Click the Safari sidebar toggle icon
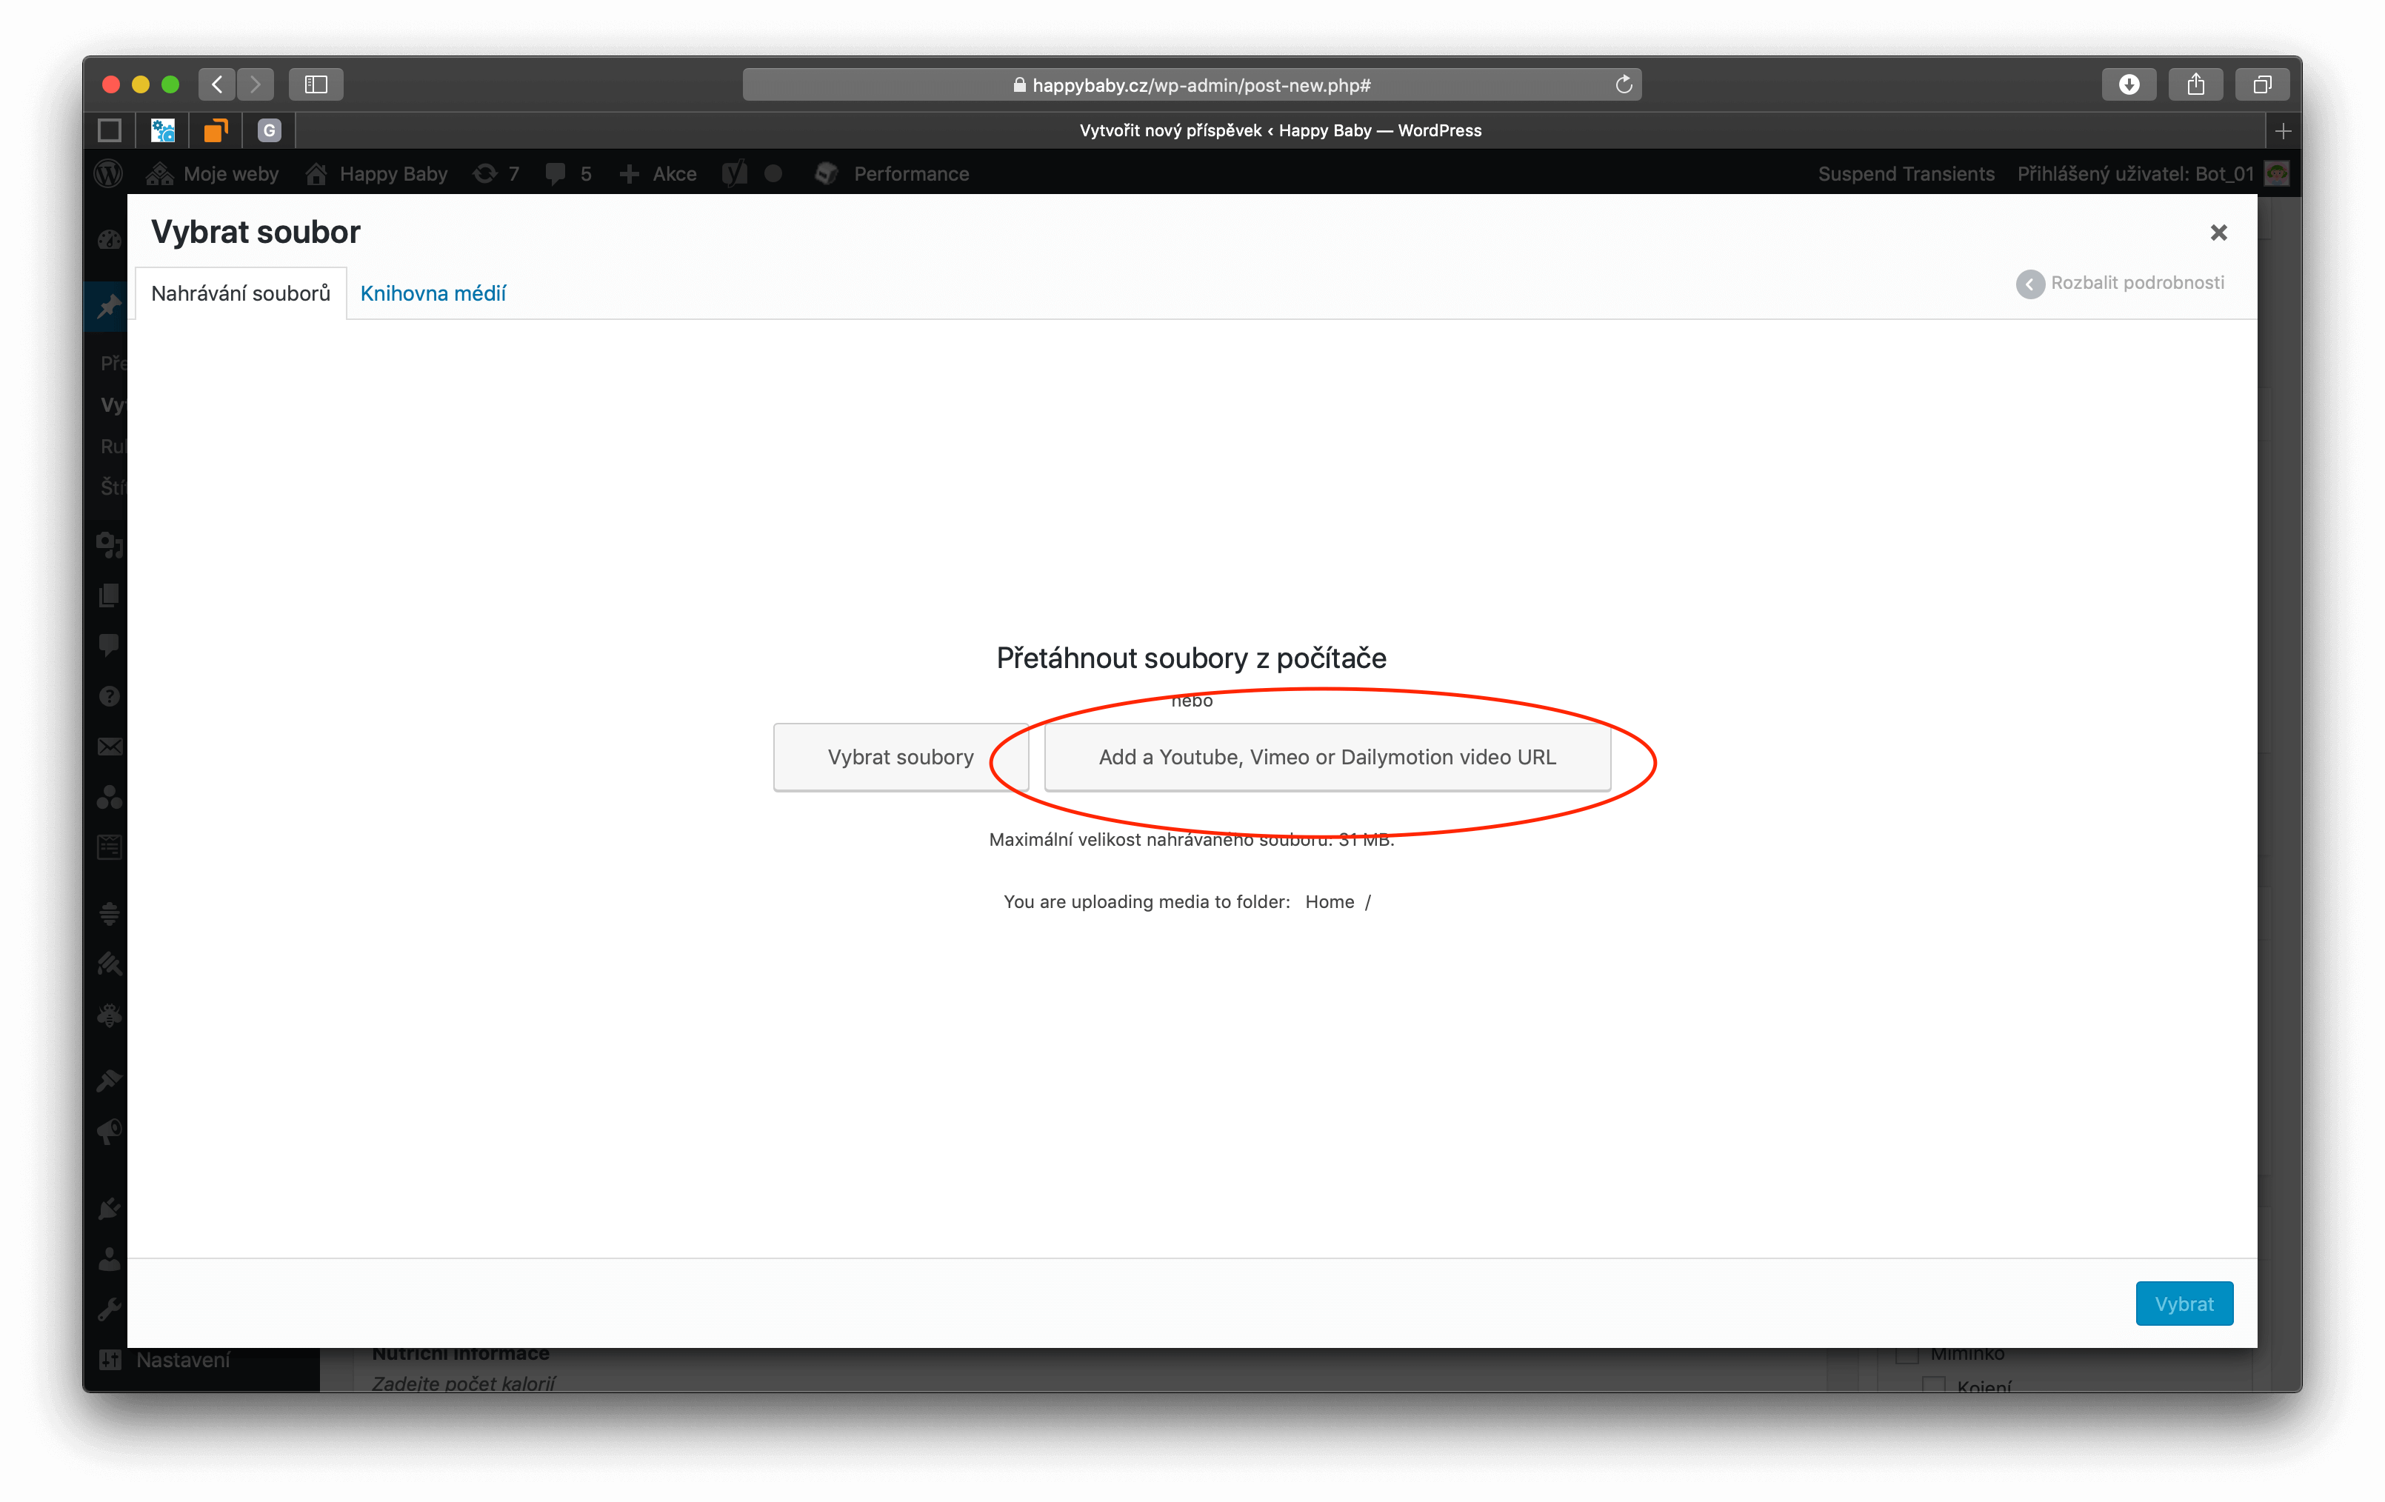The width and height of the screenshot is (2385, 1502). (316, 84)
